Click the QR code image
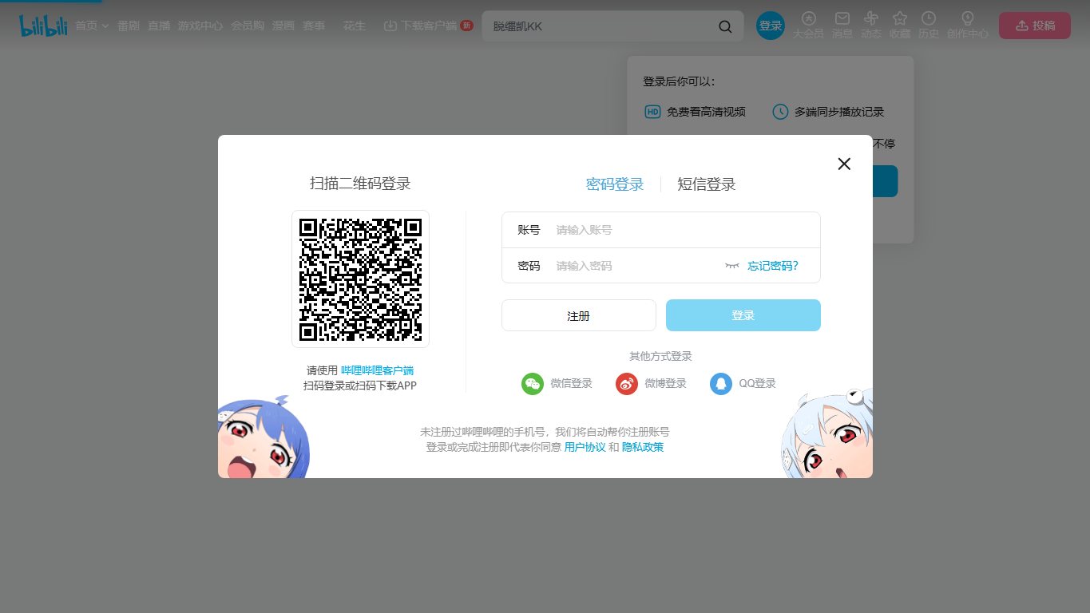 point(360,279)
